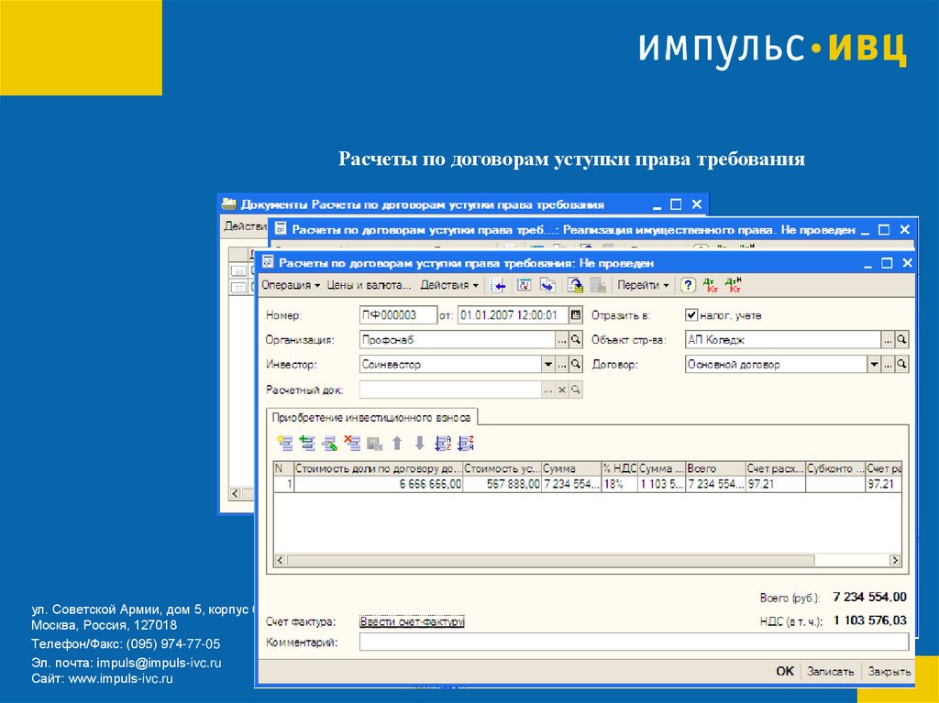Click ellipsis select button for Объект стр-ва
This screenshot has width=939, height=703.
[x=888, y=339]
